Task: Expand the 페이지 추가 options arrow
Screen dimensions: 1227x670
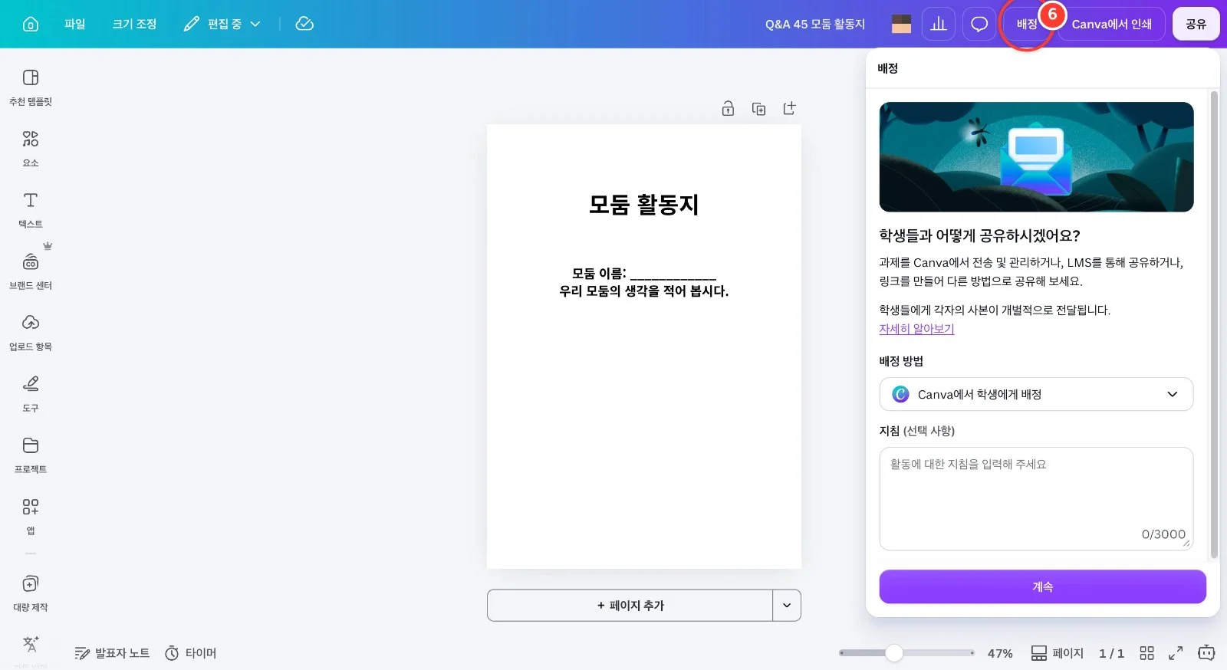Action: click(x=787, y=606)
